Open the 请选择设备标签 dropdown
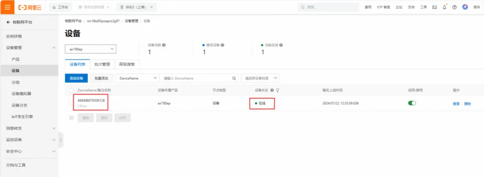484x177 pixels. (260, 78)
